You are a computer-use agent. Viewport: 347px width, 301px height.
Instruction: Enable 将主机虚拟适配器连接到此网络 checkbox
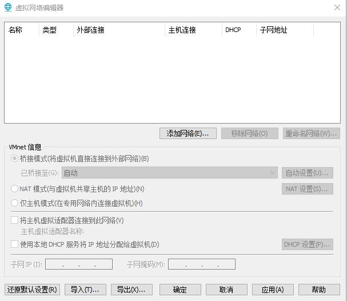tap(15, 220)
